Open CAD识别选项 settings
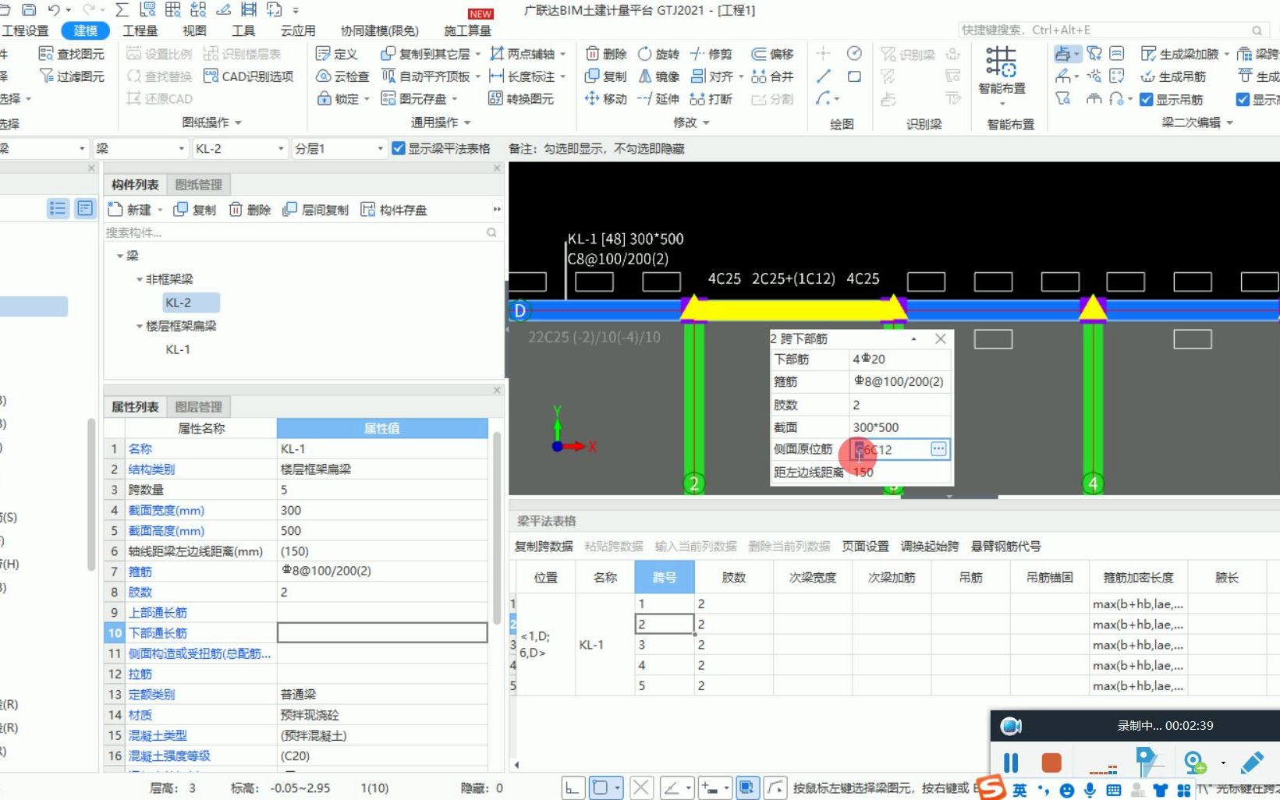Image resolution: width=1280 pixels, height=800 pixels. 248,76
